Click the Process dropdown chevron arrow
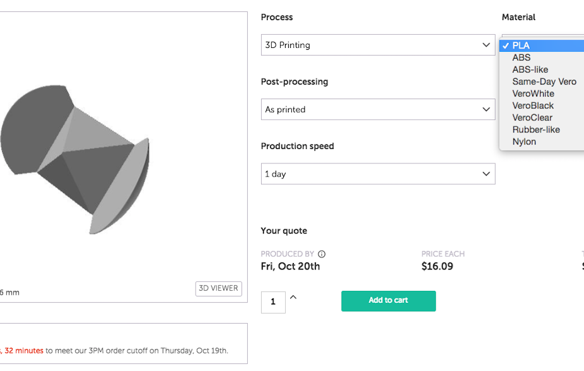584x371 pixels. pos(486,45)
